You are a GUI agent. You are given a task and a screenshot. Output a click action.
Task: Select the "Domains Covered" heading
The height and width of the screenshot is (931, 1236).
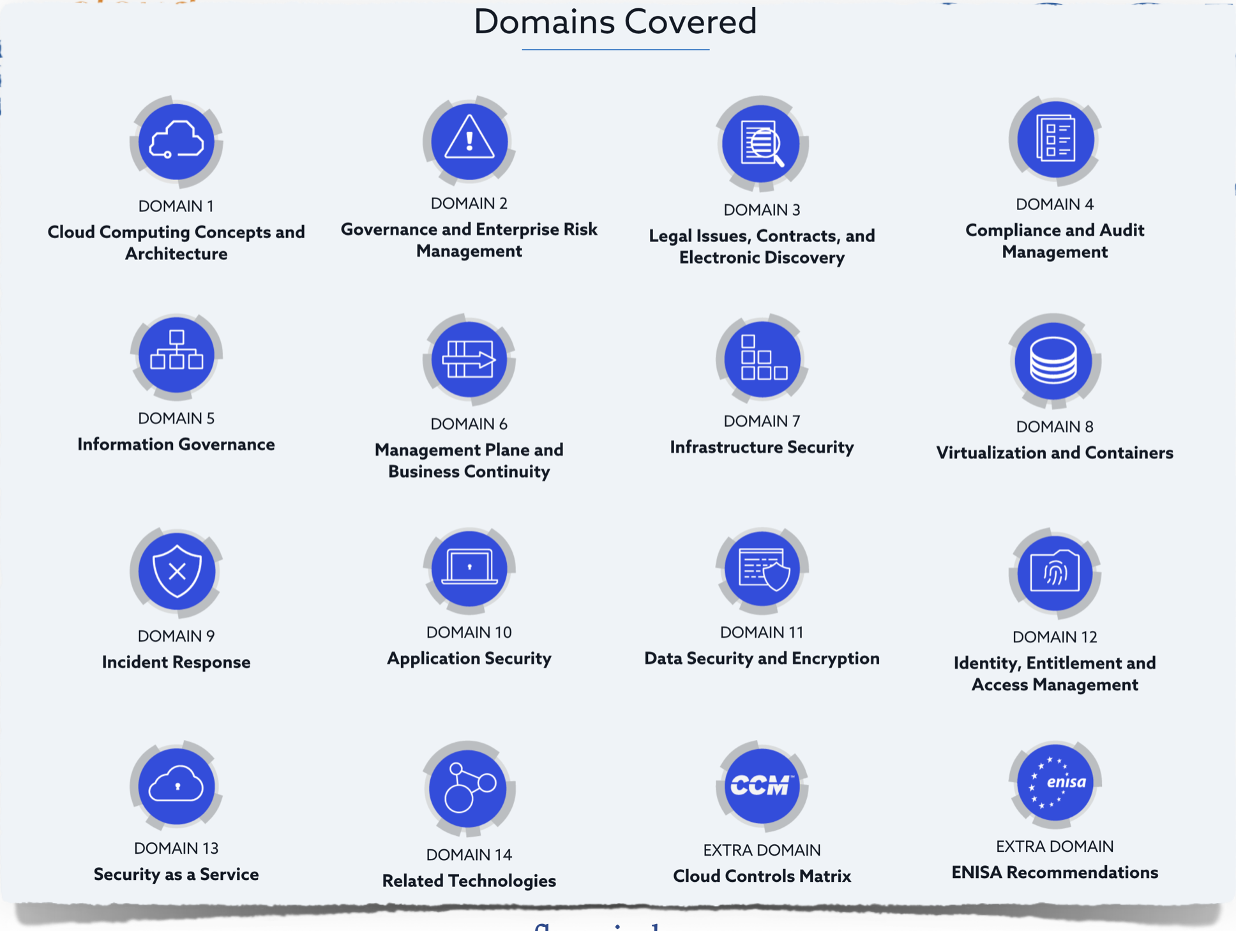615,21
